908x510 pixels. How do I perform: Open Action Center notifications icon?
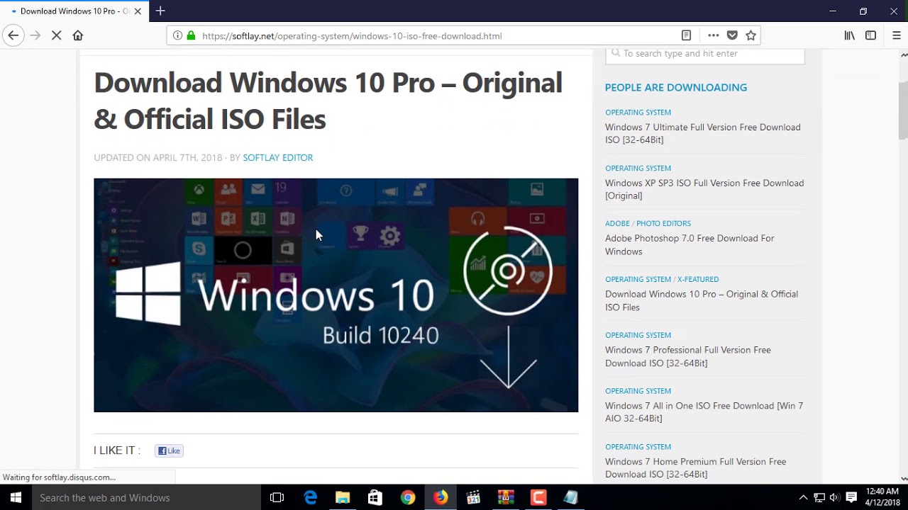click(x=851, y=497)
